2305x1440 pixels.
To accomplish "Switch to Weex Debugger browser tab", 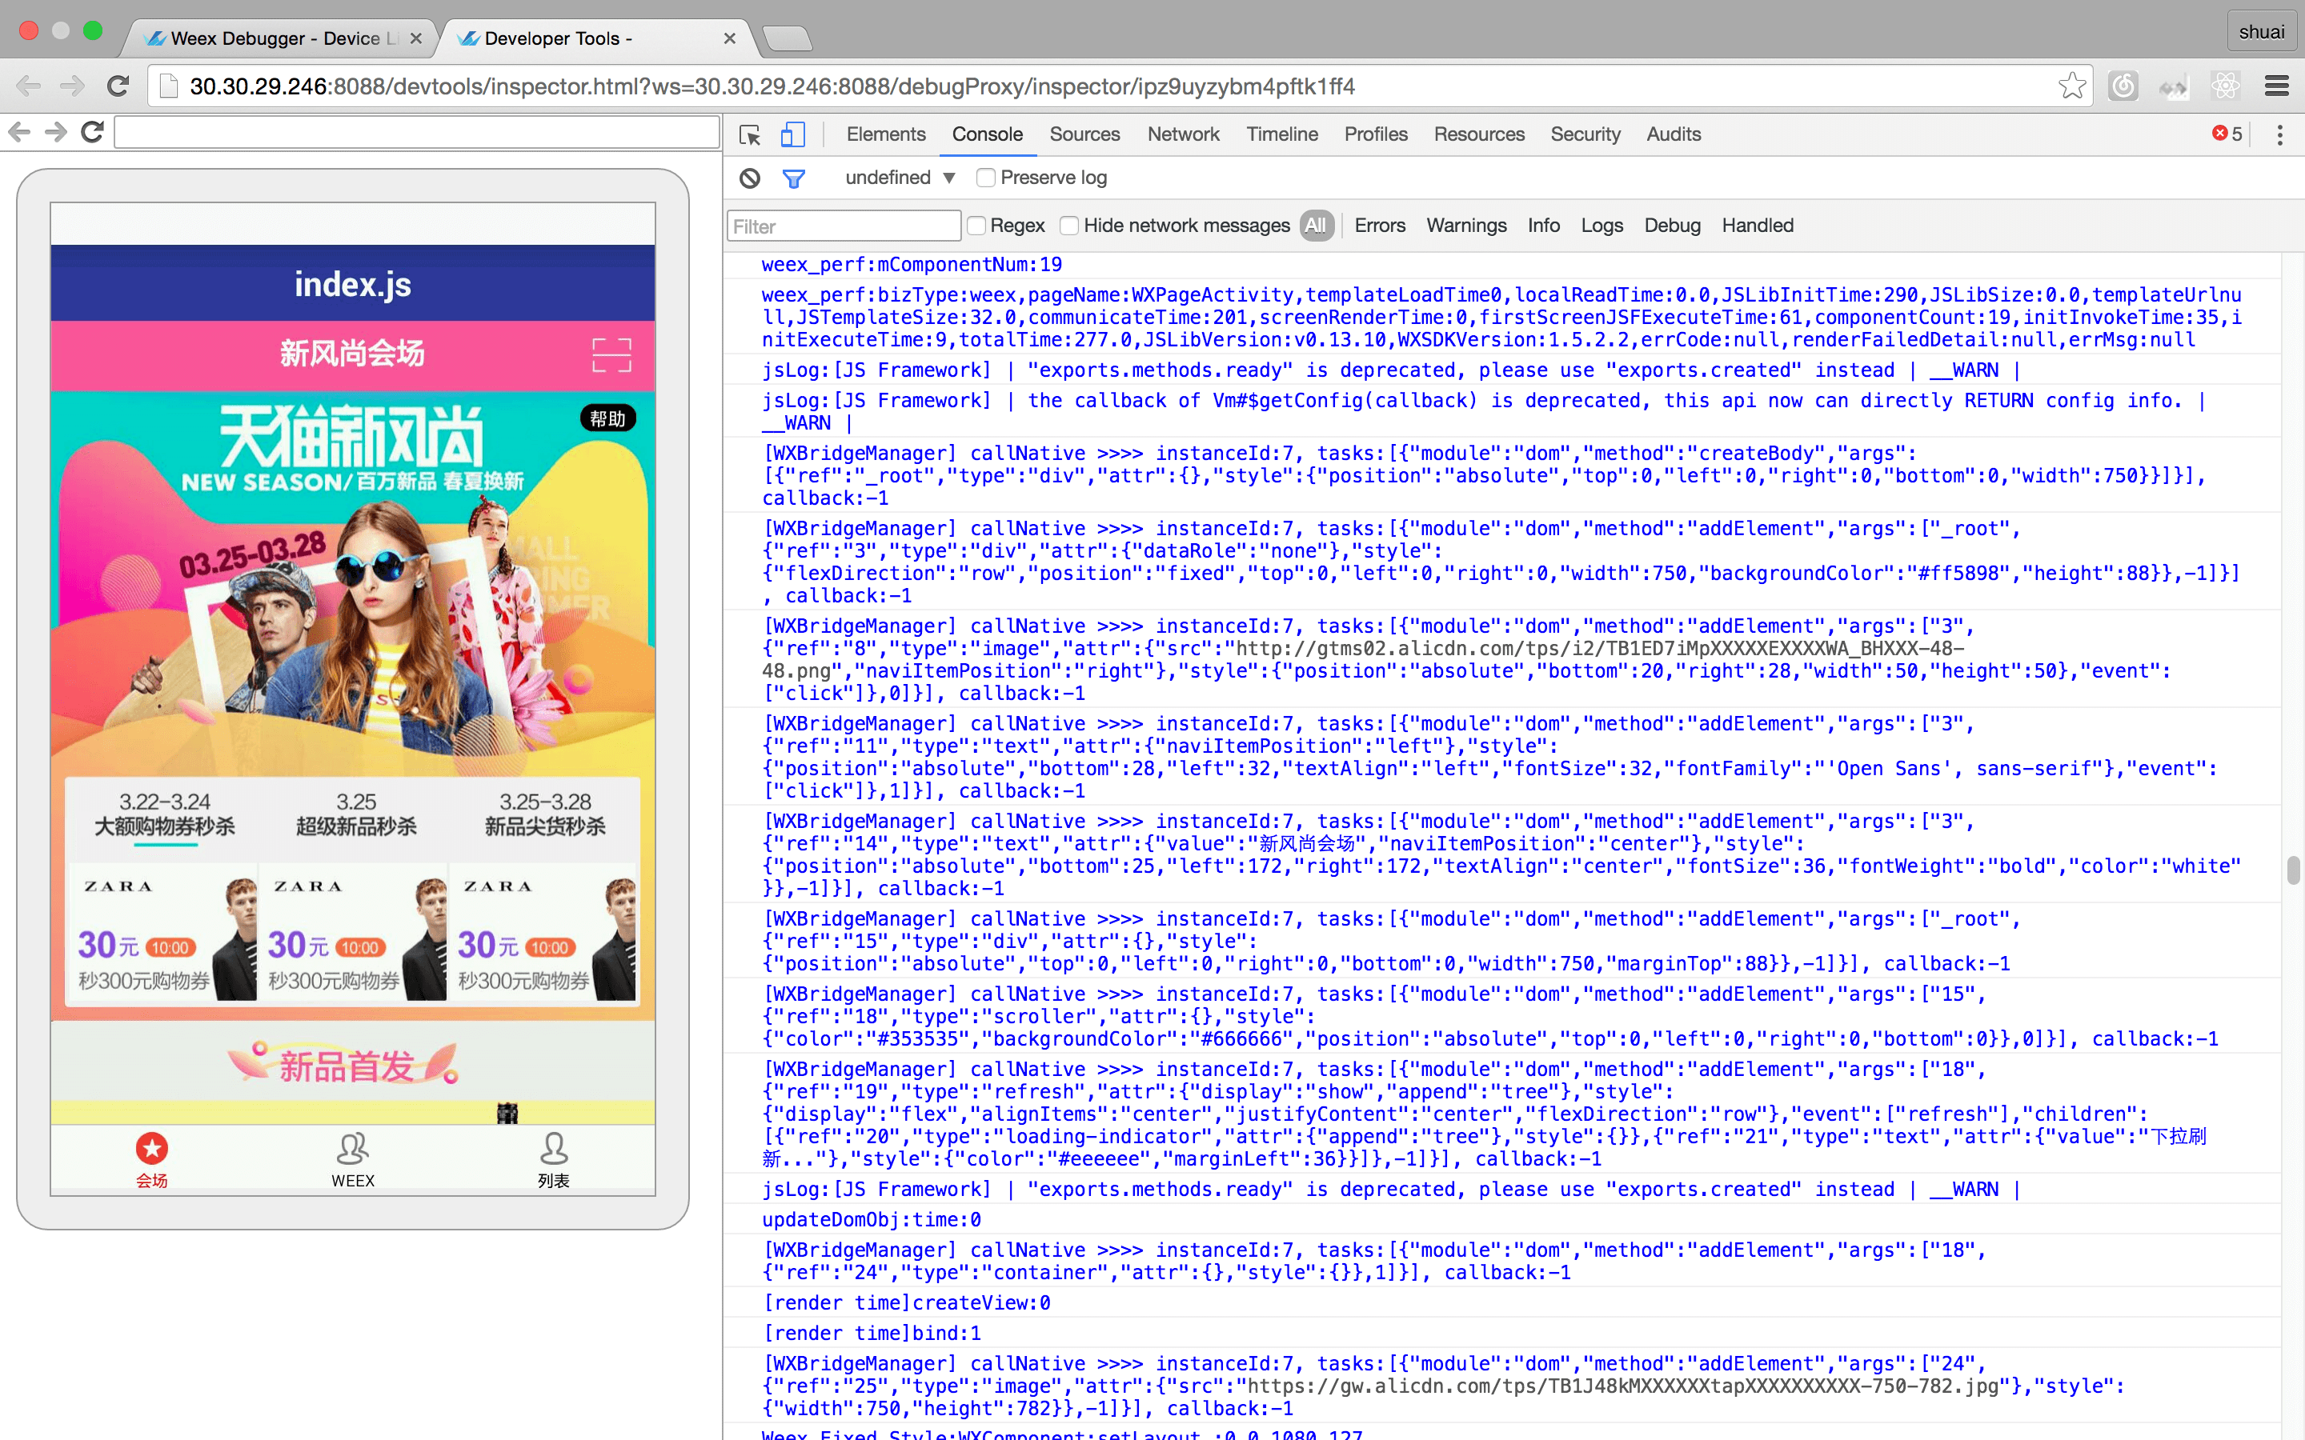I will (x=281, y=39).
